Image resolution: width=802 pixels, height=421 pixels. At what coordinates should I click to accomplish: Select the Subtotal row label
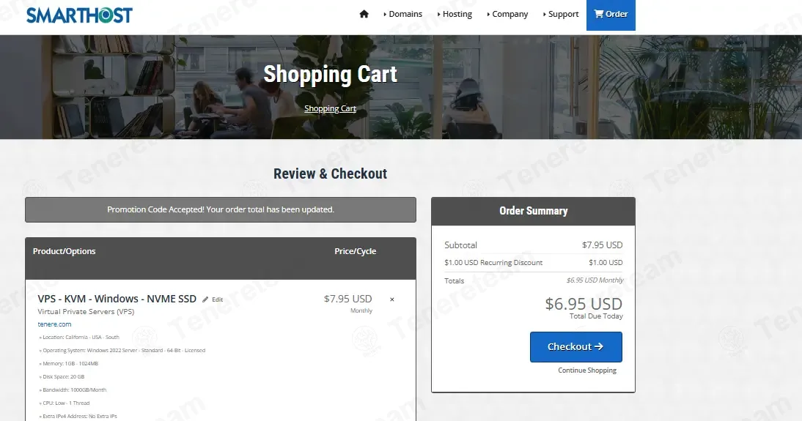460,245
